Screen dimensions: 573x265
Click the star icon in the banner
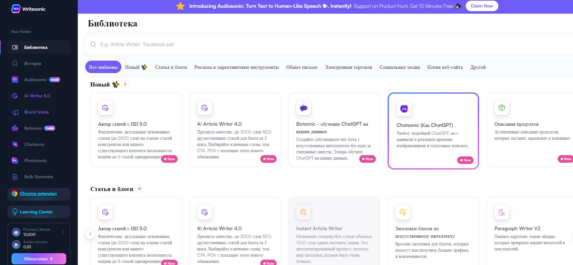pos(180,6)
